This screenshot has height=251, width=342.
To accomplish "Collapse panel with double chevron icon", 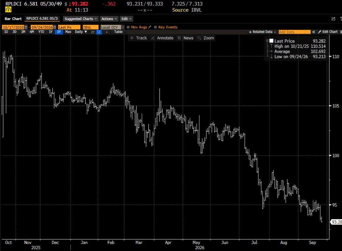I will pos(314,32).
